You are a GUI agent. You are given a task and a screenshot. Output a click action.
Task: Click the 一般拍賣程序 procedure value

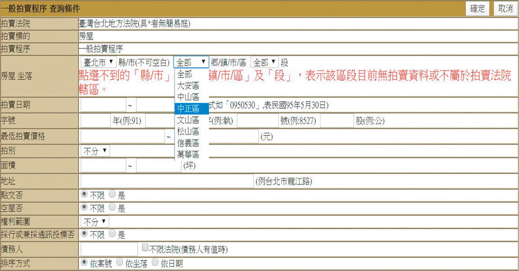click(101, 49)
